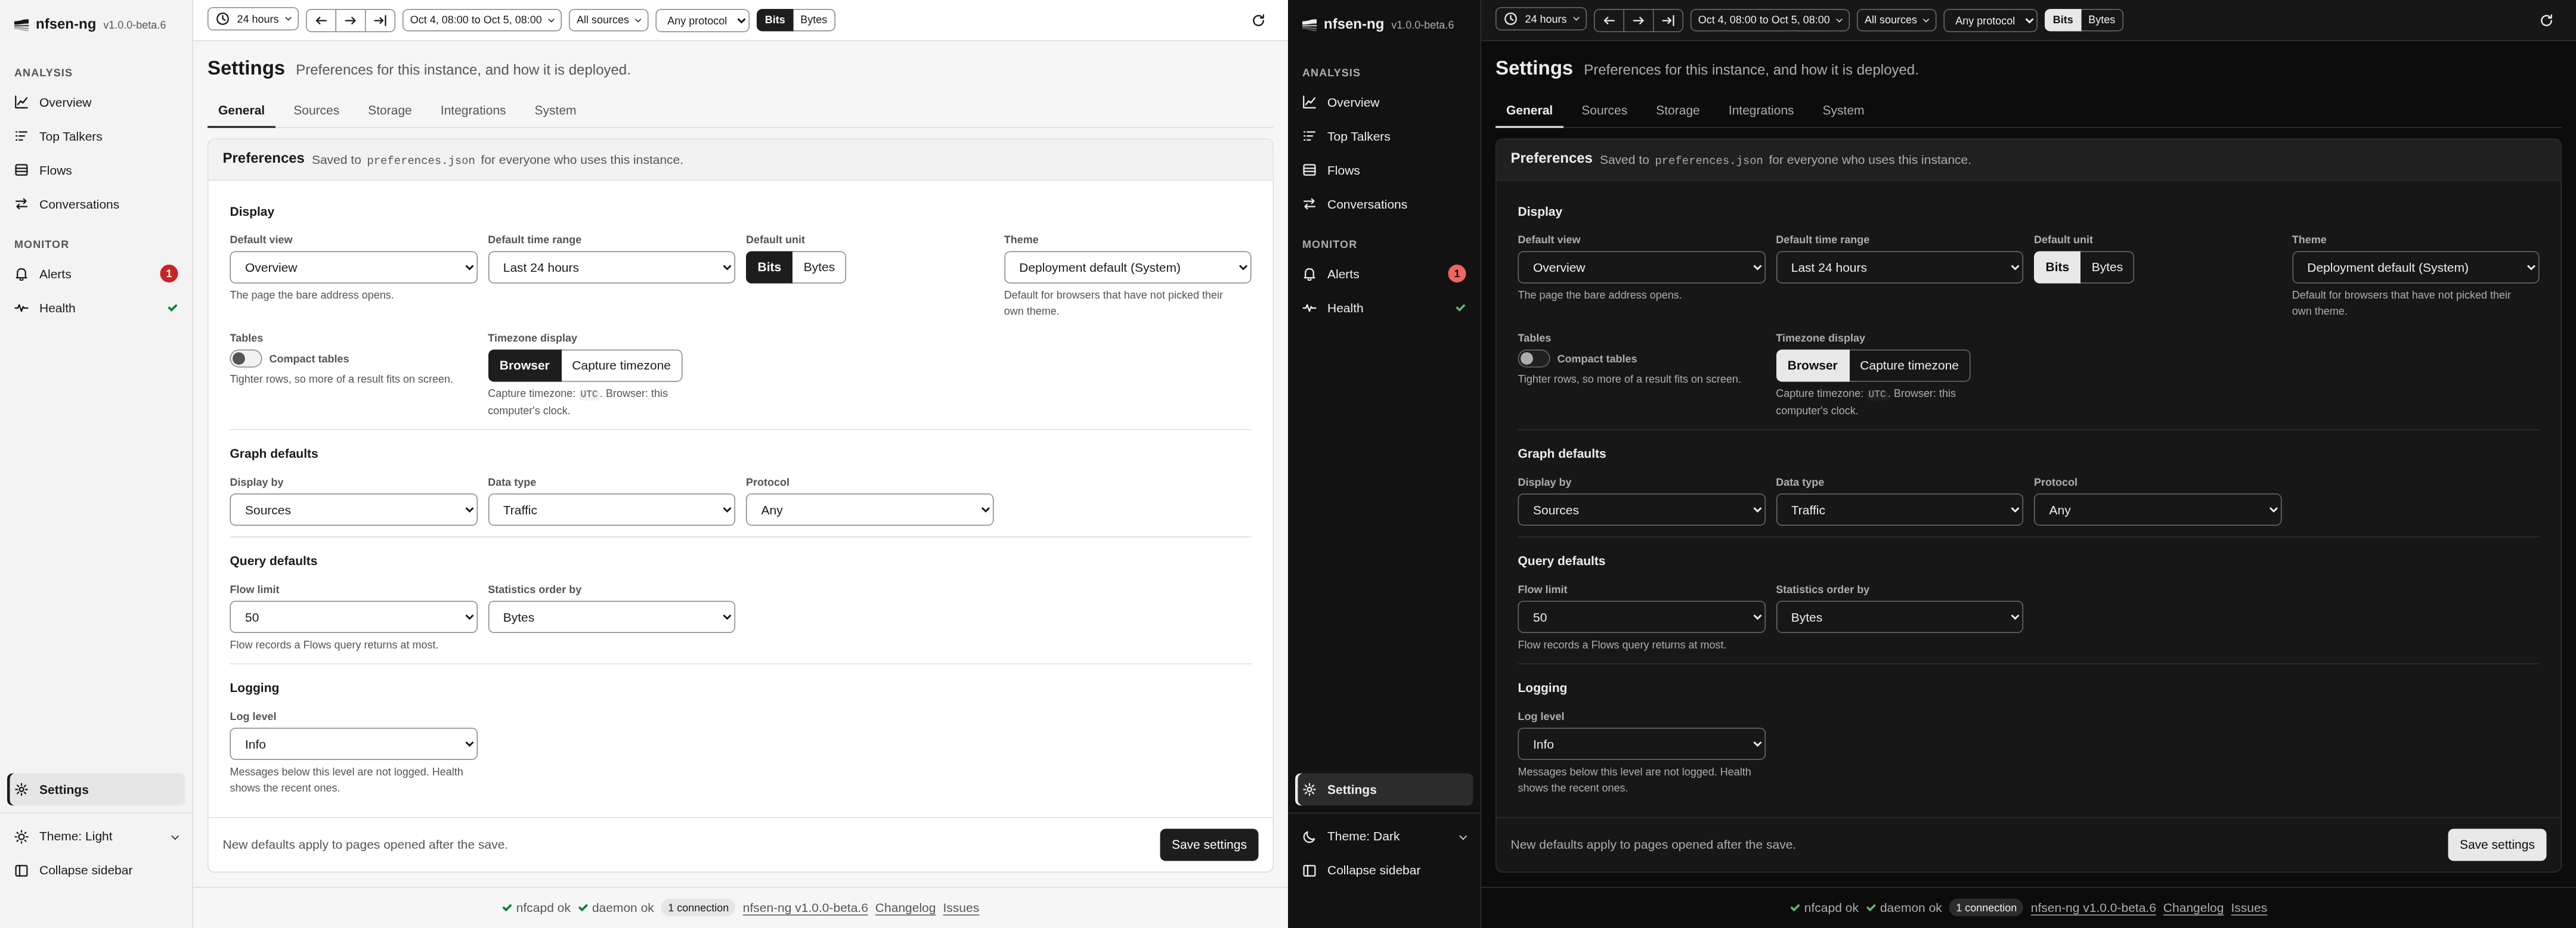Open Issues link in dark footer
Viewport: 2576px width, 928px height.
(2249, 908)
